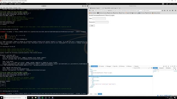Open the Spotify icon on the Windows taskbar
This screenshot has height=99, width=177.
pyautogui.click(x=42, y=98)
